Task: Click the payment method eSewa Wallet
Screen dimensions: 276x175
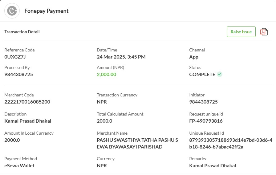Action: [19, 165]
